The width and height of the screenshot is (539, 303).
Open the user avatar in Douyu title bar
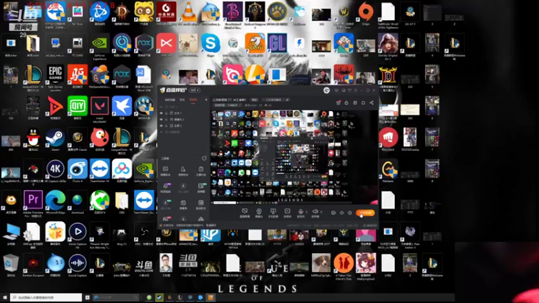tap(327, 90)
